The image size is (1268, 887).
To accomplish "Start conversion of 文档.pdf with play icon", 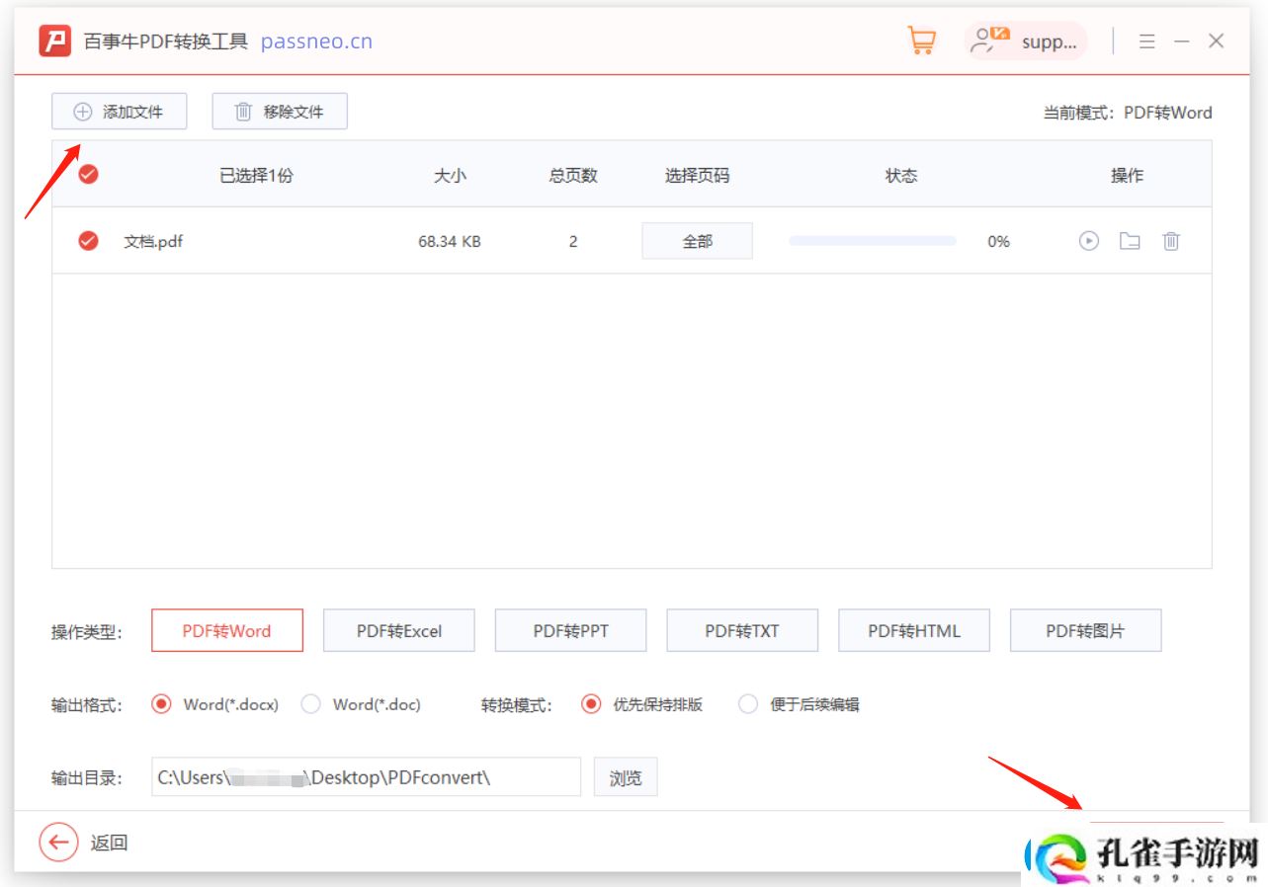I will pyautogui.click(x=1088, y=241).
